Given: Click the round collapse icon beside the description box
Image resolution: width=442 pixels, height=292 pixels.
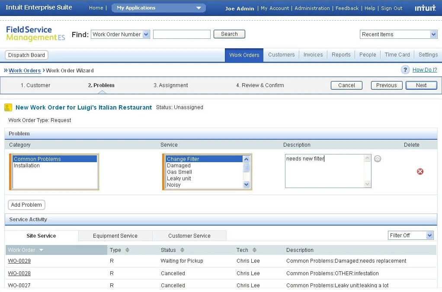Looking at the screenshot, I should pyautogui.click(x=378, y=159).
